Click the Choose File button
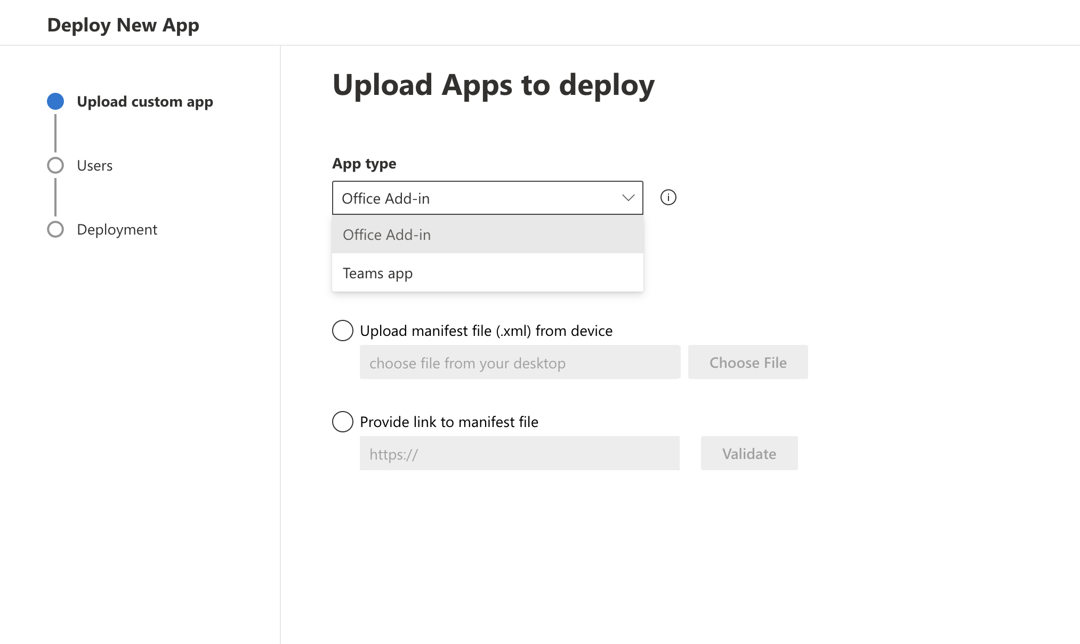Viewport: 1080px width, 644px height. (748, 363)
